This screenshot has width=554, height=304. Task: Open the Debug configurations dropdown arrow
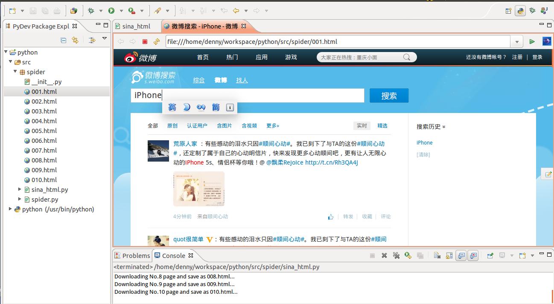pos(101,11)
